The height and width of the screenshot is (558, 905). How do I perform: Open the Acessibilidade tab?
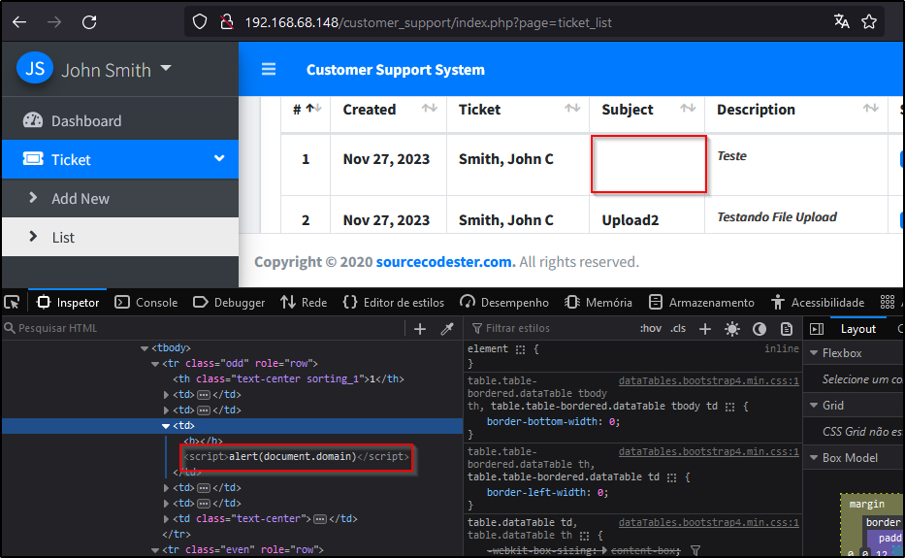[818, 302]
